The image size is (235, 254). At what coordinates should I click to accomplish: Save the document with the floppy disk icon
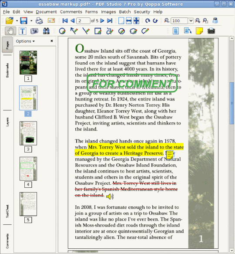coord(24,20)
